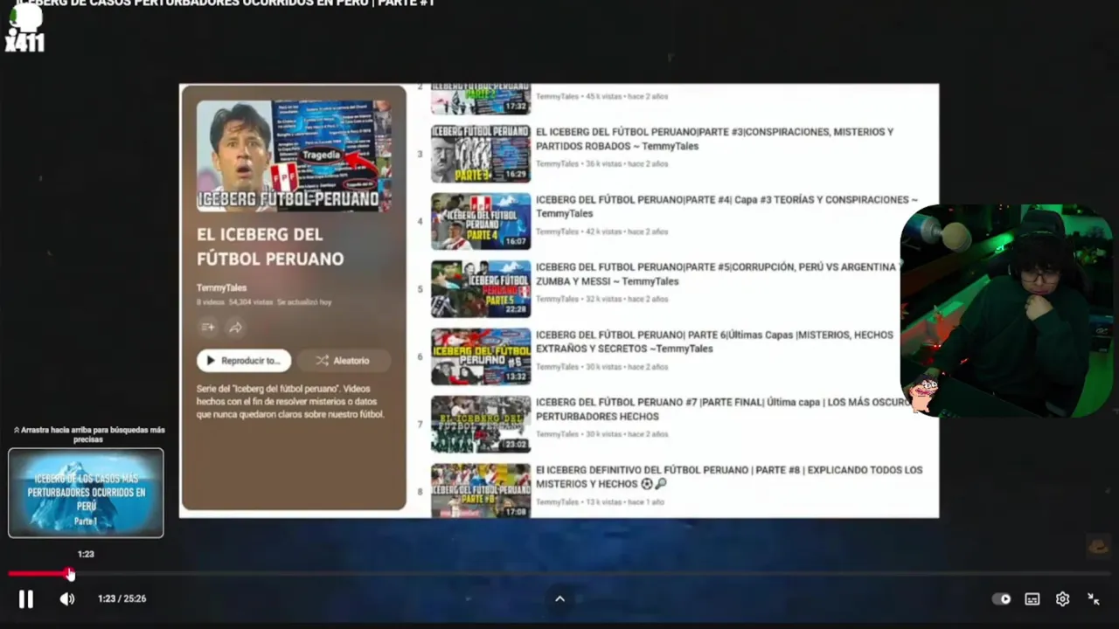Viewport: 1119px width, 629px height.
Task: Open Parte #4 video thumbnail
Action: coord(481,221)
